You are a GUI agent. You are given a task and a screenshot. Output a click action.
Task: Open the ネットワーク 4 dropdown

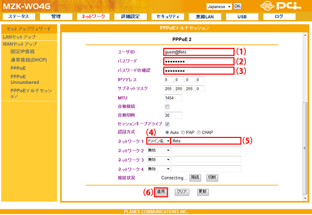[x=158, y=169]
